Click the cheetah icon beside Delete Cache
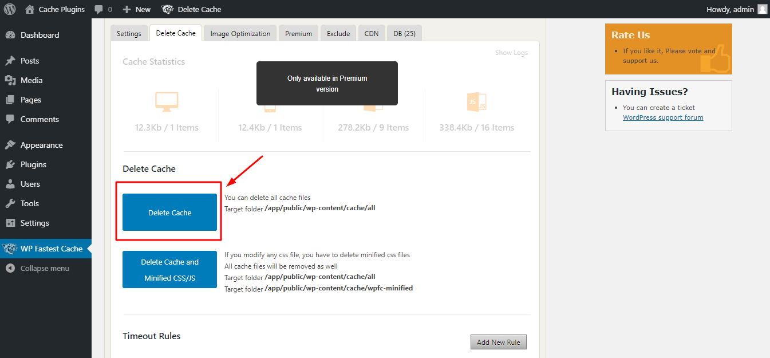The width and height of the screenshot is (770, 358). (167, 9)
